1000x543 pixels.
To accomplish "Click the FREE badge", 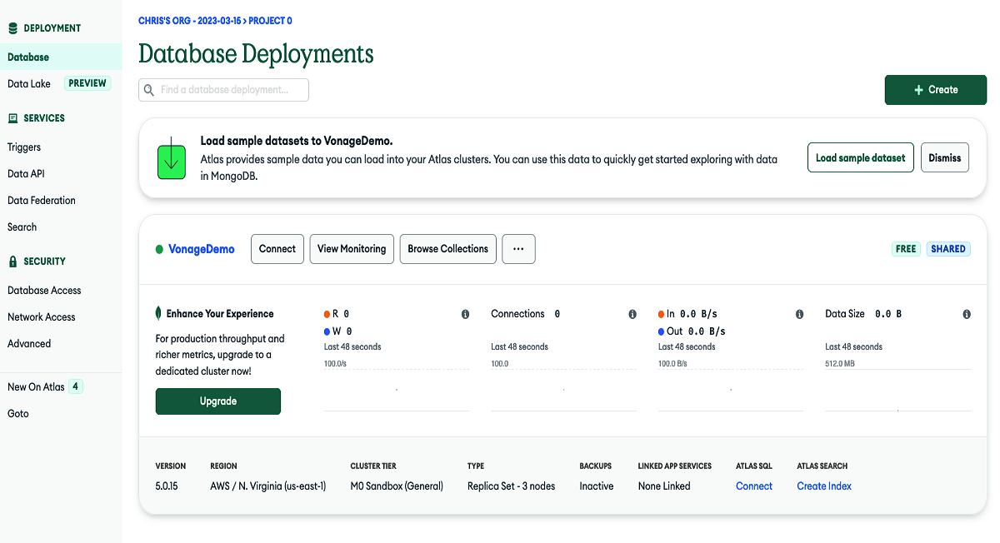I will (x=906, y=249).
